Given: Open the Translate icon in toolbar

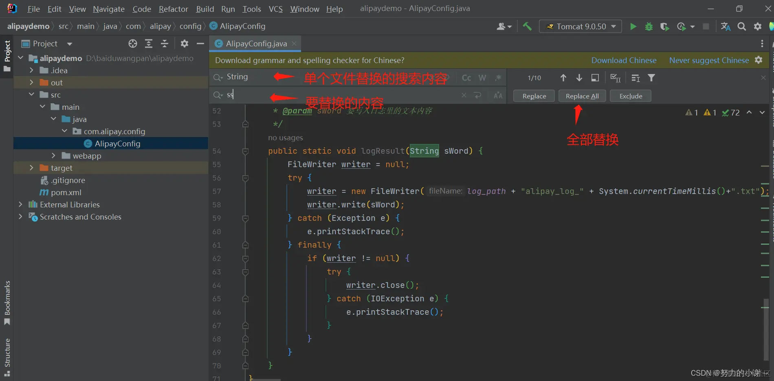Looking at the screenshot, I should (x=726, y=26).
